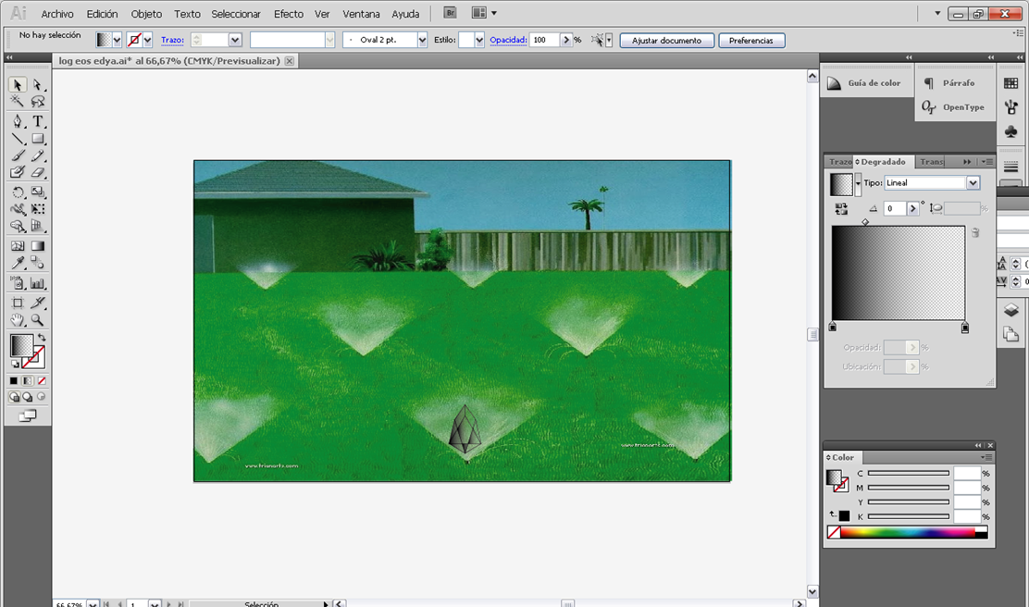
Task: Open the gradient Tipo dropdown
Action: 973,183
